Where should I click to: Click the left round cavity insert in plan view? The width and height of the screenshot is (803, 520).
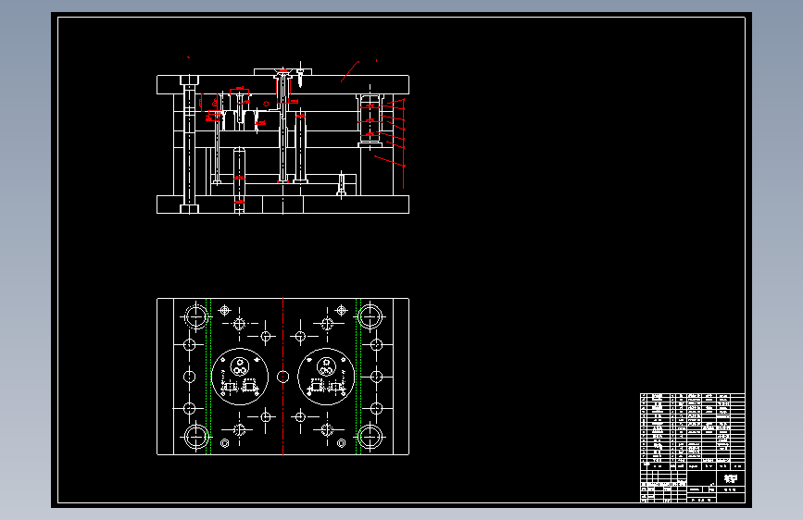click(240, 377)
